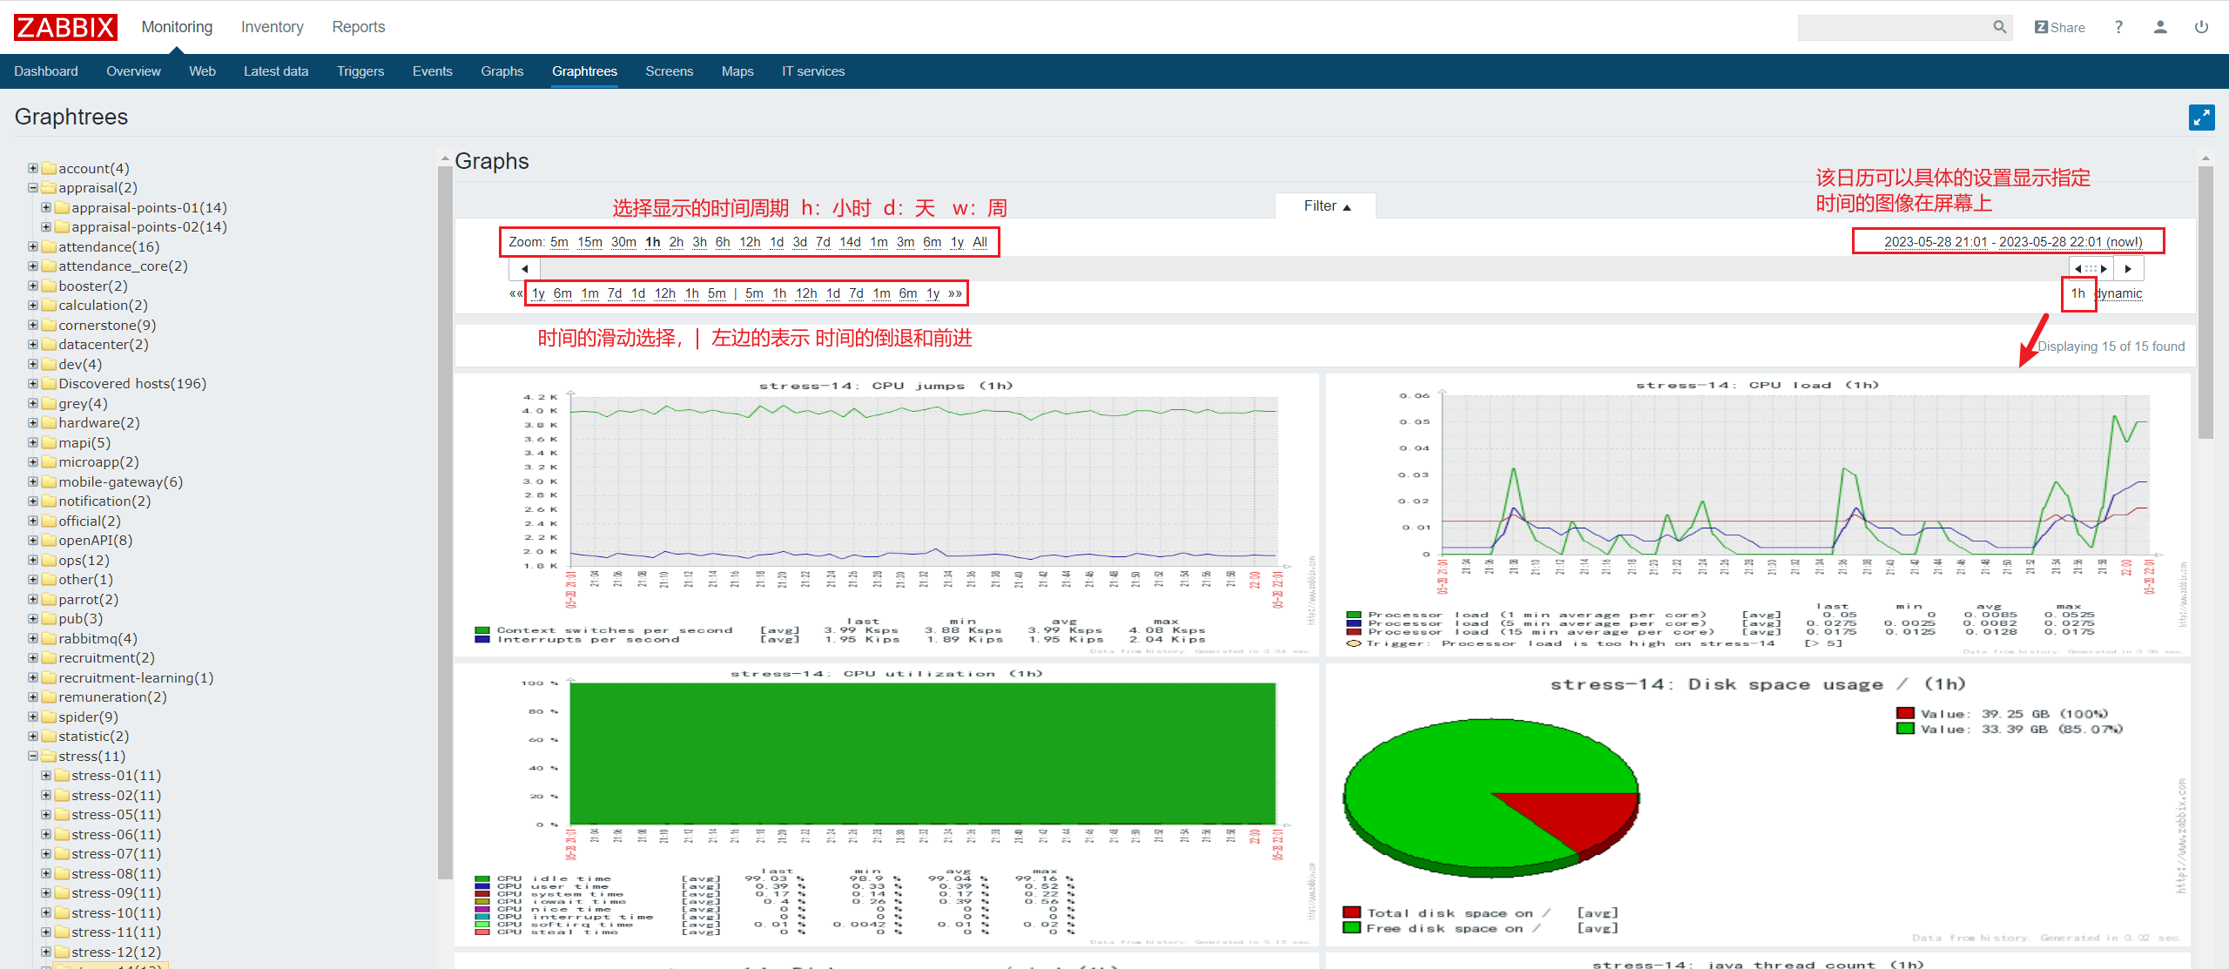Click the date range link
The image size is (2229, 969).
(2012, 242)
